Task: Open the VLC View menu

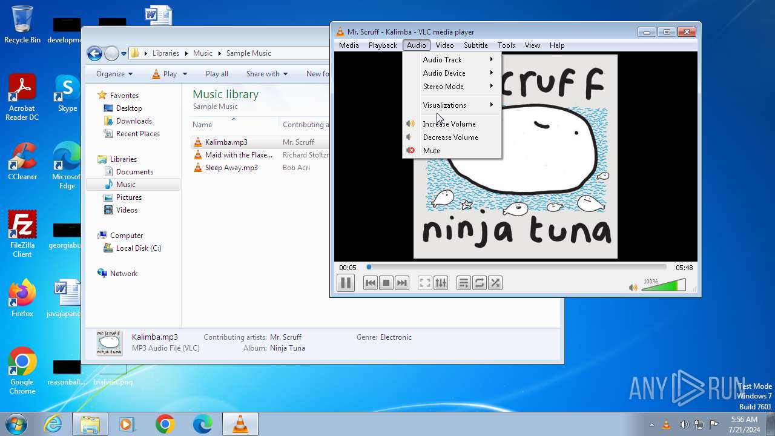Action: click(532, 45)
